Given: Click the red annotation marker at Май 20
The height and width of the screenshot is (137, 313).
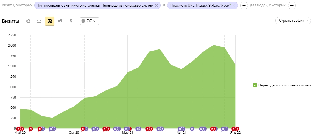Looking at the screenshot, I should [19, 129].
